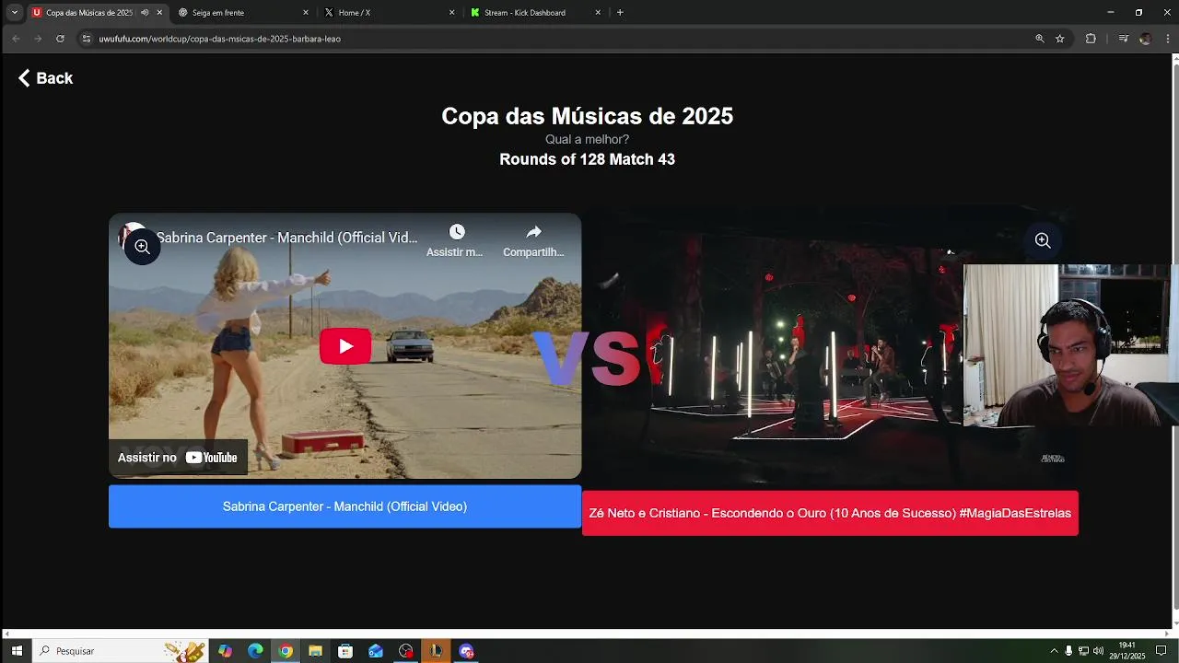Vote for Sabrina Carpenter - Manchild blue button
The image size is (1179, 663).
tap(344, 506)
